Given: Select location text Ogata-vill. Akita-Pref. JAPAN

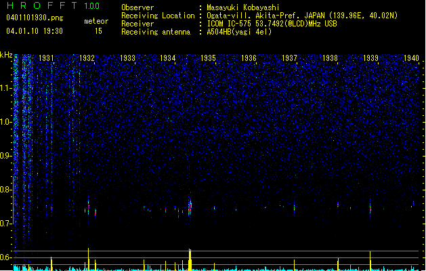Looking at the screenshot, I should click(x=265, y=16).
